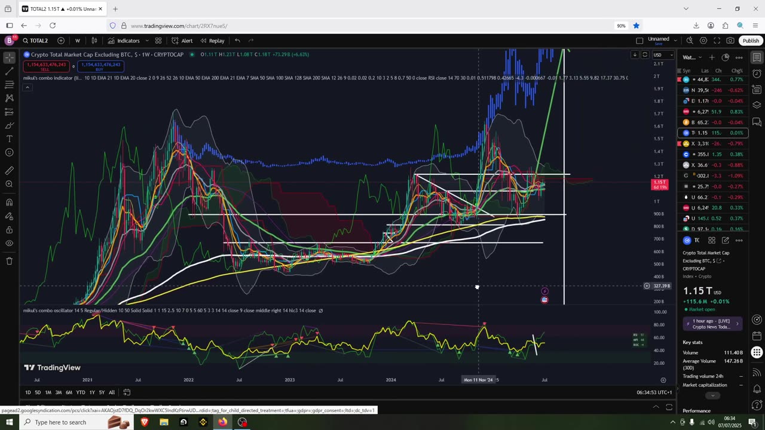Screen dimensions: 765x430
Task: Select the 5D time range
Action: tap(38, 392)
